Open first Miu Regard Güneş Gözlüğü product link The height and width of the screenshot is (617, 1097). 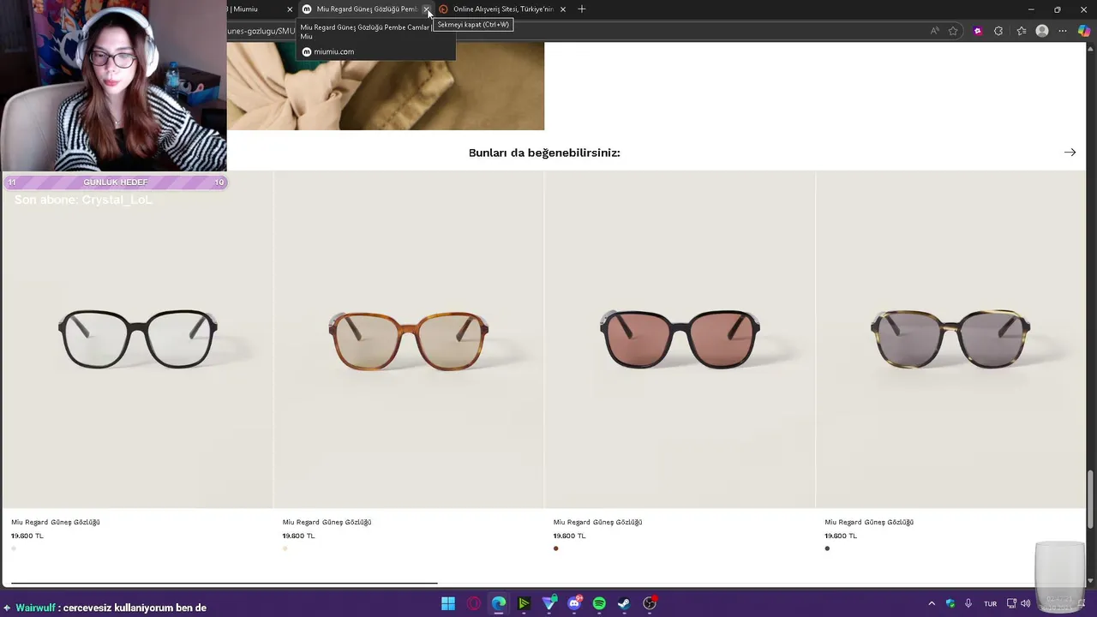pyautogui.click(x=56, y=522)
